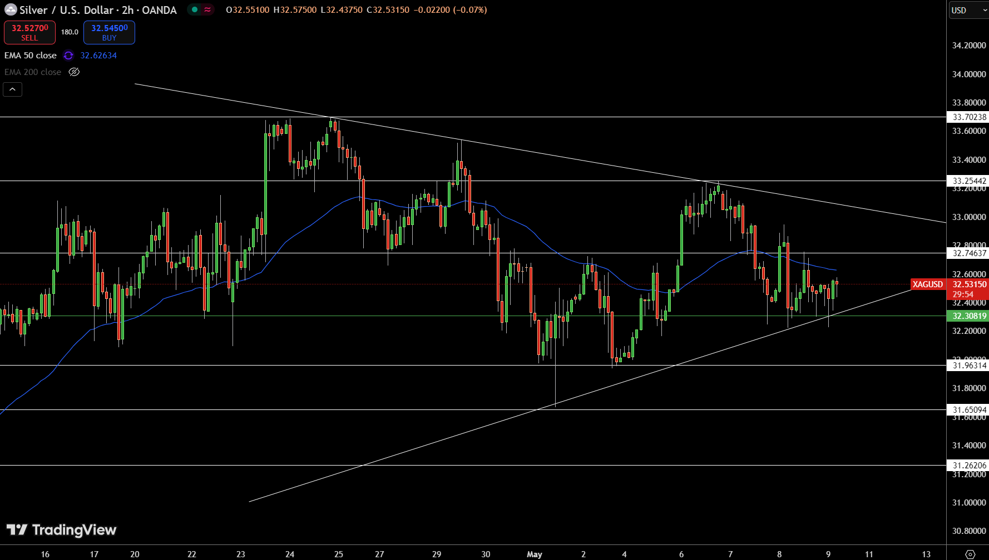Click the change value −0.02200 (−0.07%)

(x=450, y=10)
